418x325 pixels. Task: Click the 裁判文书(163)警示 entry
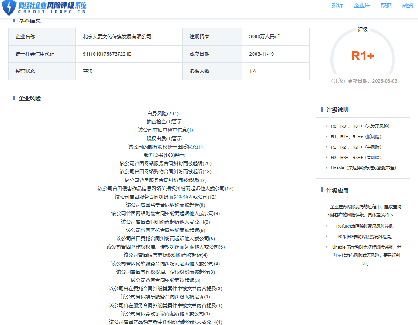point(164,155)
